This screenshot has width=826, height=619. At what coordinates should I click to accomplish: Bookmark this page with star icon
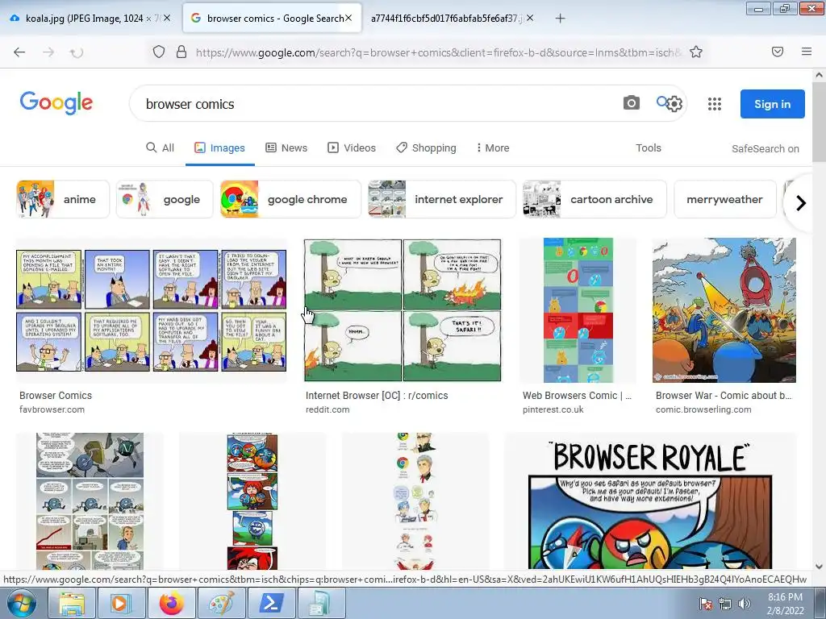(696, 52)
